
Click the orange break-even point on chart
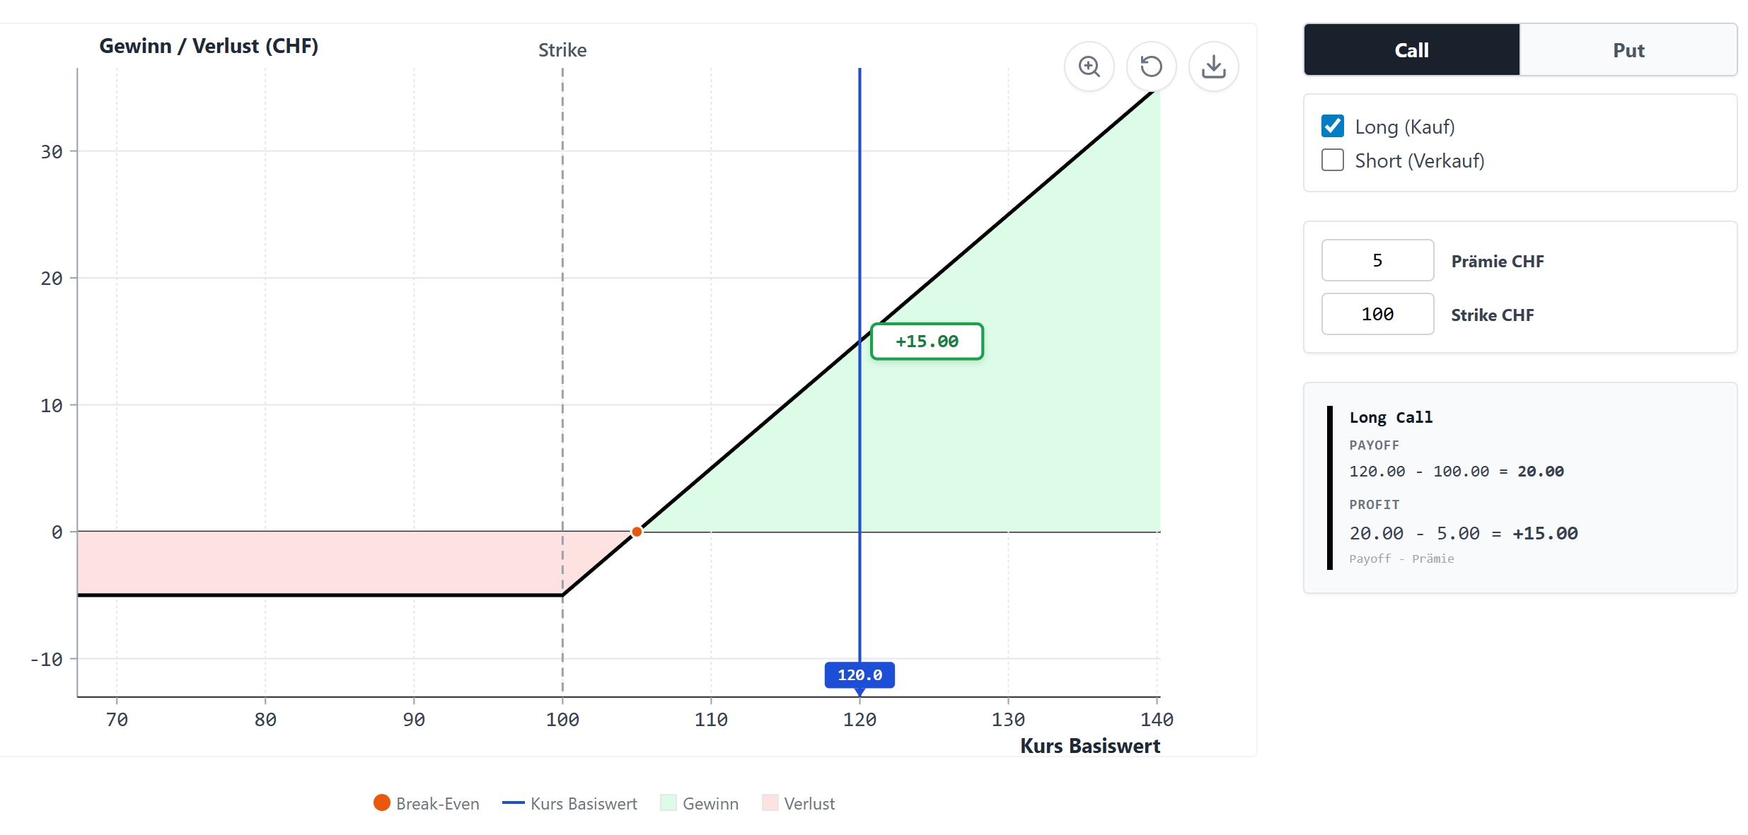[x=637, y=532]
